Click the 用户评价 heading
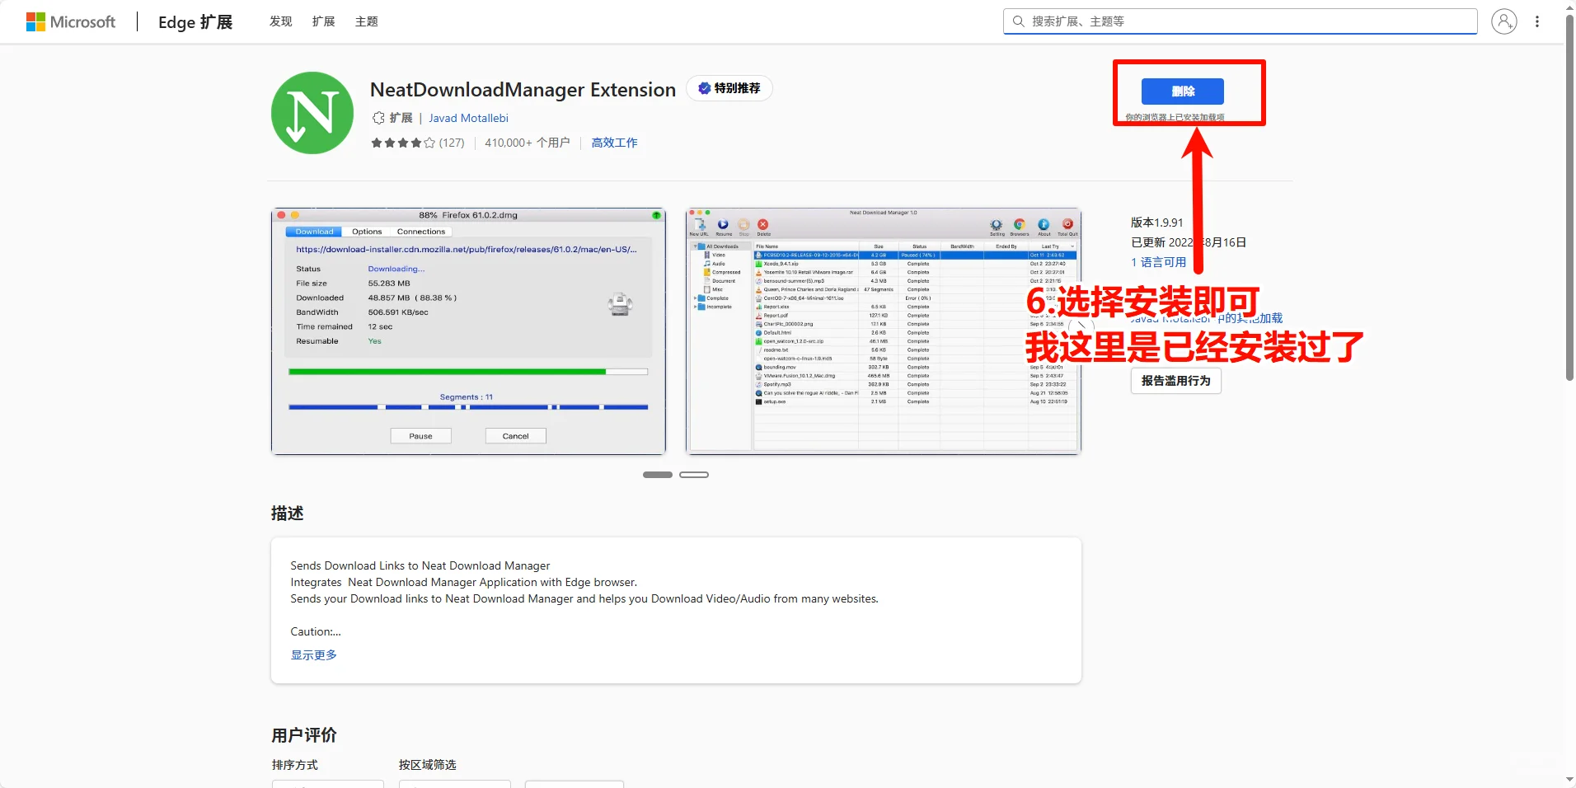 pos(304,735)
